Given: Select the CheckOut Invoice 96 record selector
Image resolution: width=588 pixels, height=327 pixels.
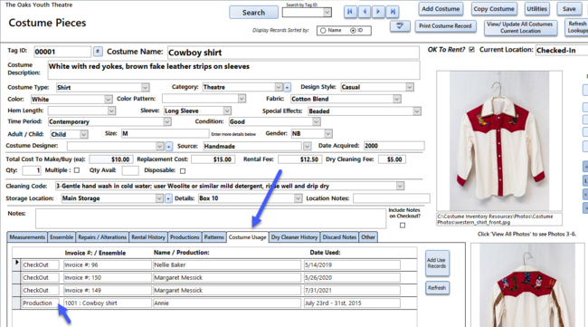Looking at the screenshot, I should (x=16, y=264).
